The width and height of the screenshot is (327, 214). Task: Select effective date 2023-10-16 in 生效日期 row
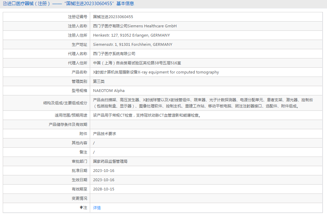(104, 180)
